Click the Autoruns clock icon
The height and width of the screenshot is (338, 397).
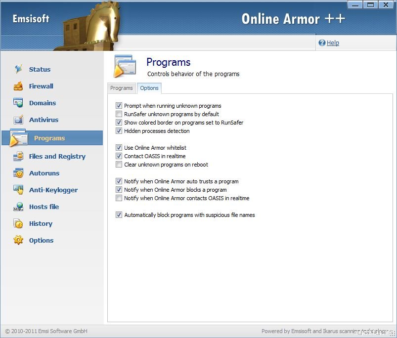[18, 173]
